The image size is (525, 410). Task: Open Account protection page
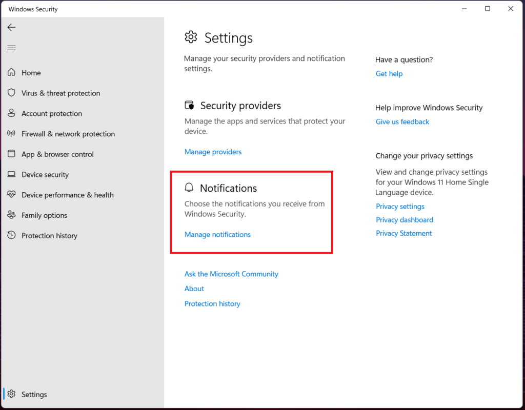point(52,113)
